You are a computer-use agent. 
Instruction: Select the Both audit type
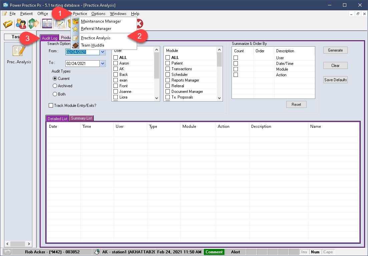coord(55,94)
